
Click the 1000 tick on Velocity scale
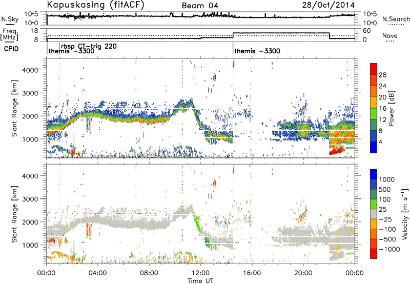click(x=387, y=179)
